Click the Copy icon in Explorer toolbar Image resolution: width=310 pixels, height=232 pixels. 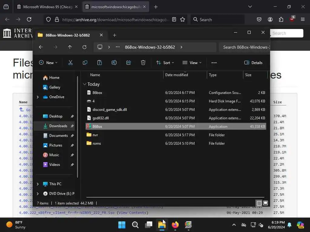pyautogui.click(x=85, y=63)
